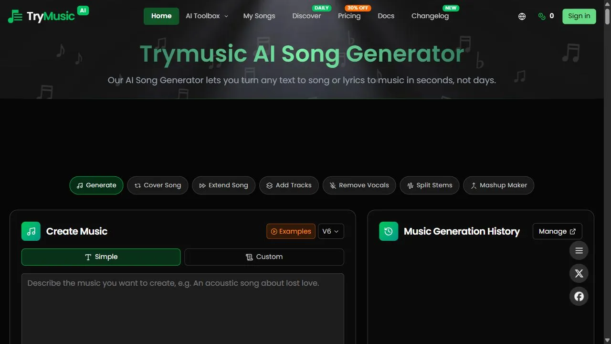Select the Cover Song tool
The image size is (611, 344).
[158, 185]
